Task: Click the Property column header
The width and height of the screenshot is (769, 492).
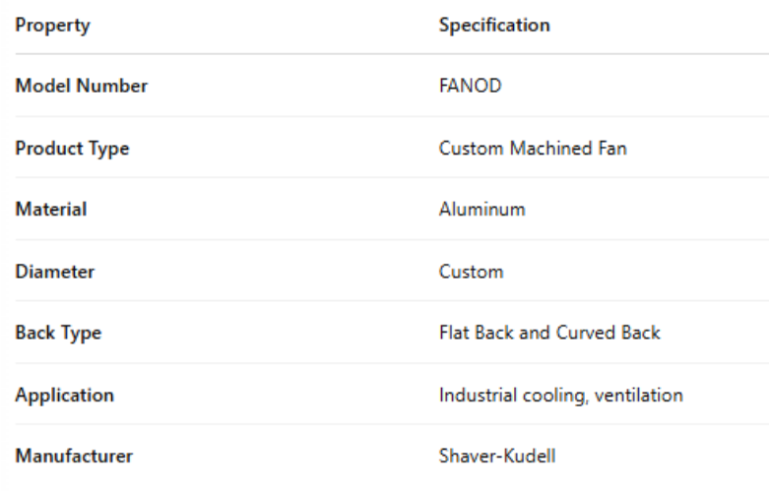Action: (x=53, y=26)
